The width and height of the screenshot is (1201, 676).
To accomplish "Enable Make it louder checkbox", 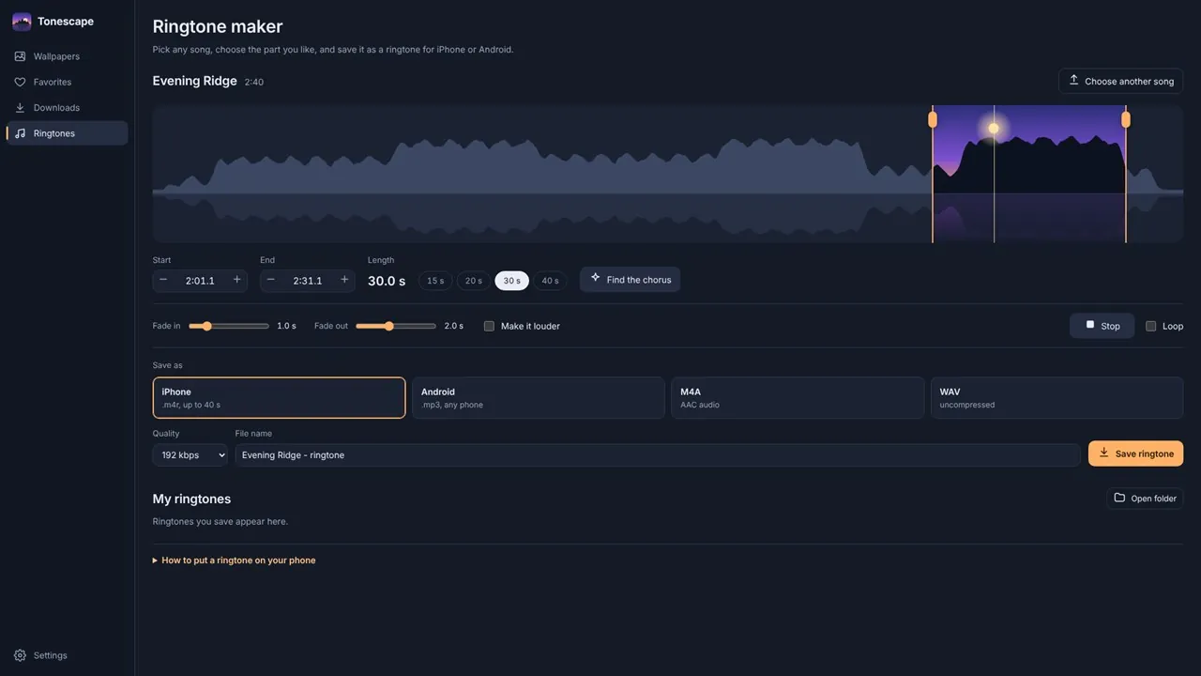I will (x=489, y=326).
